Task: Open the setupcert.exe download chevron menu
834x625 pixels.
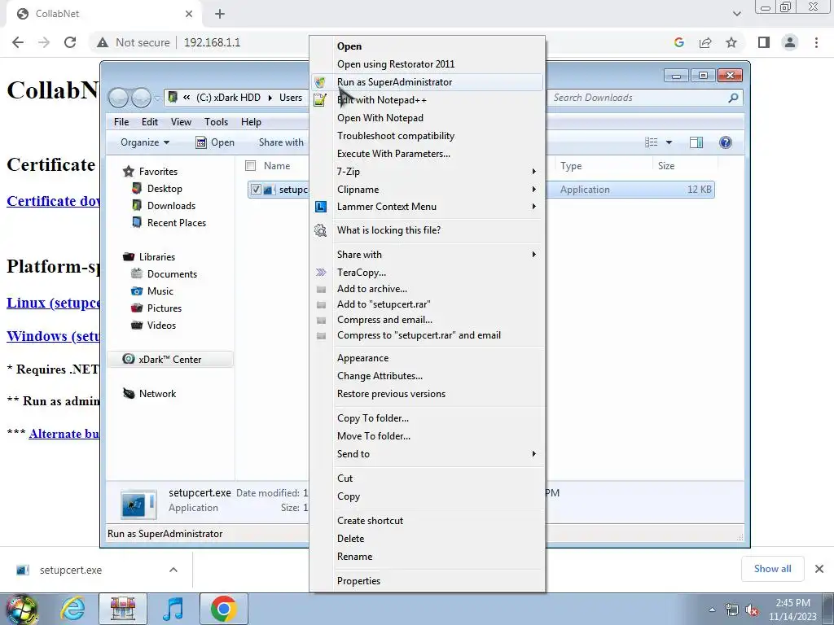Action: [173, 570]
